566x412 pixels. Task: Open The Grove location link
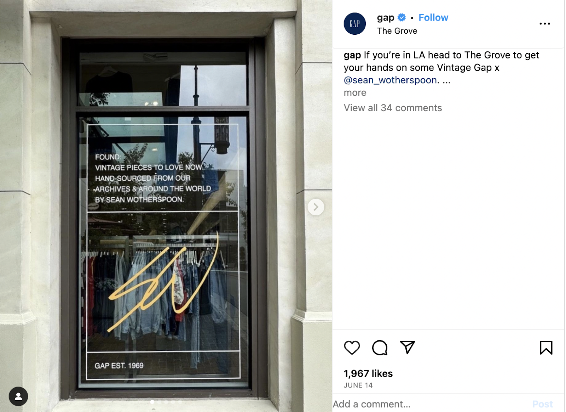tap(397, 31)
